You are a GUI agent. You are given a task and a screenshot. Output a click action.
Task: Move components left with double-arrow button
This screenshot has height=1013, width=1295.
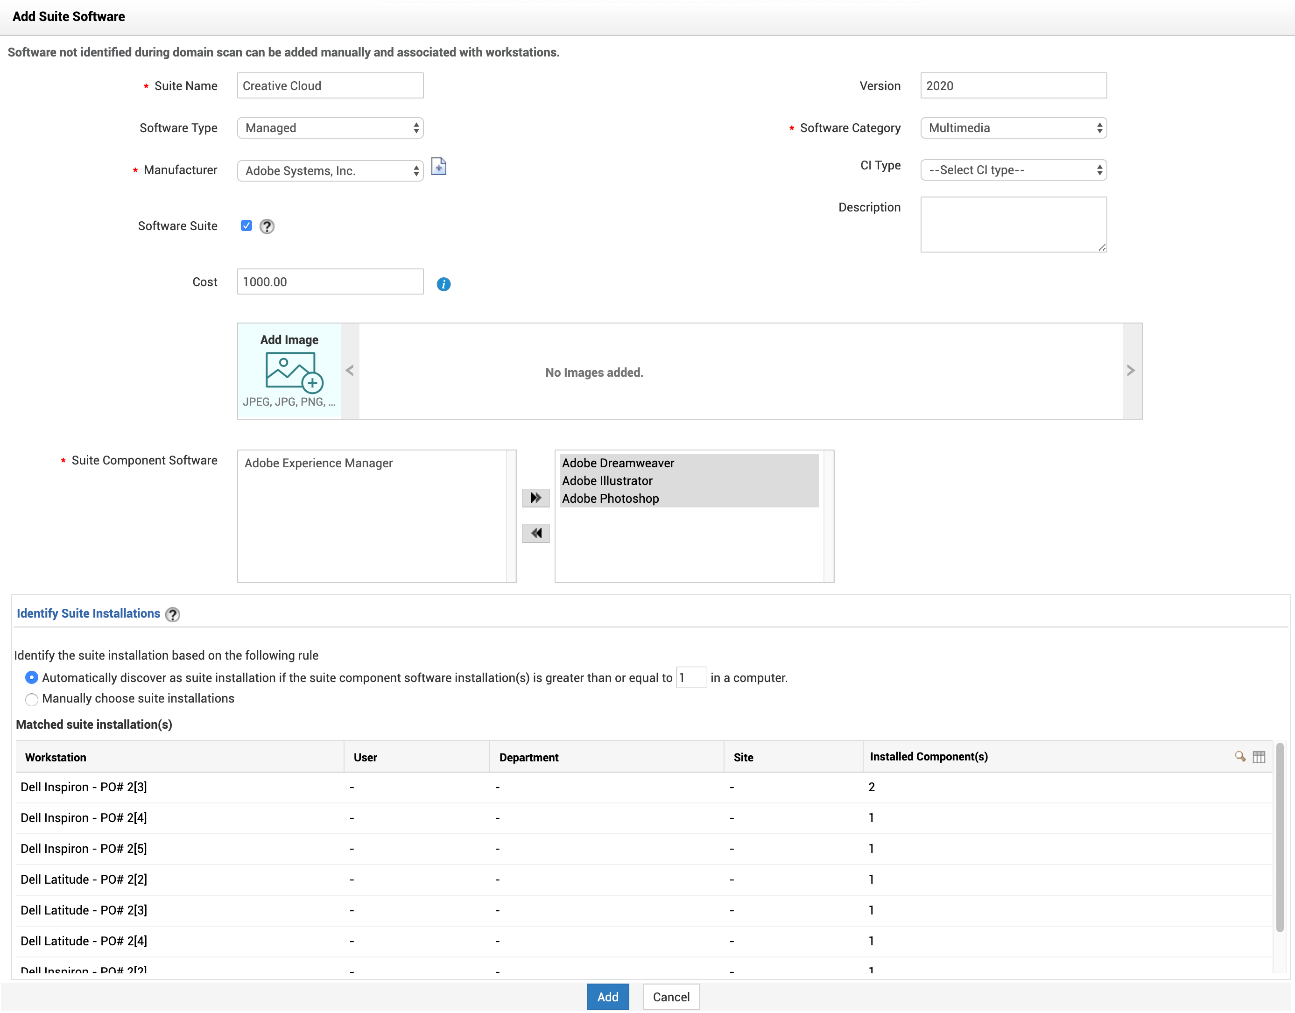tap(535, 533)
